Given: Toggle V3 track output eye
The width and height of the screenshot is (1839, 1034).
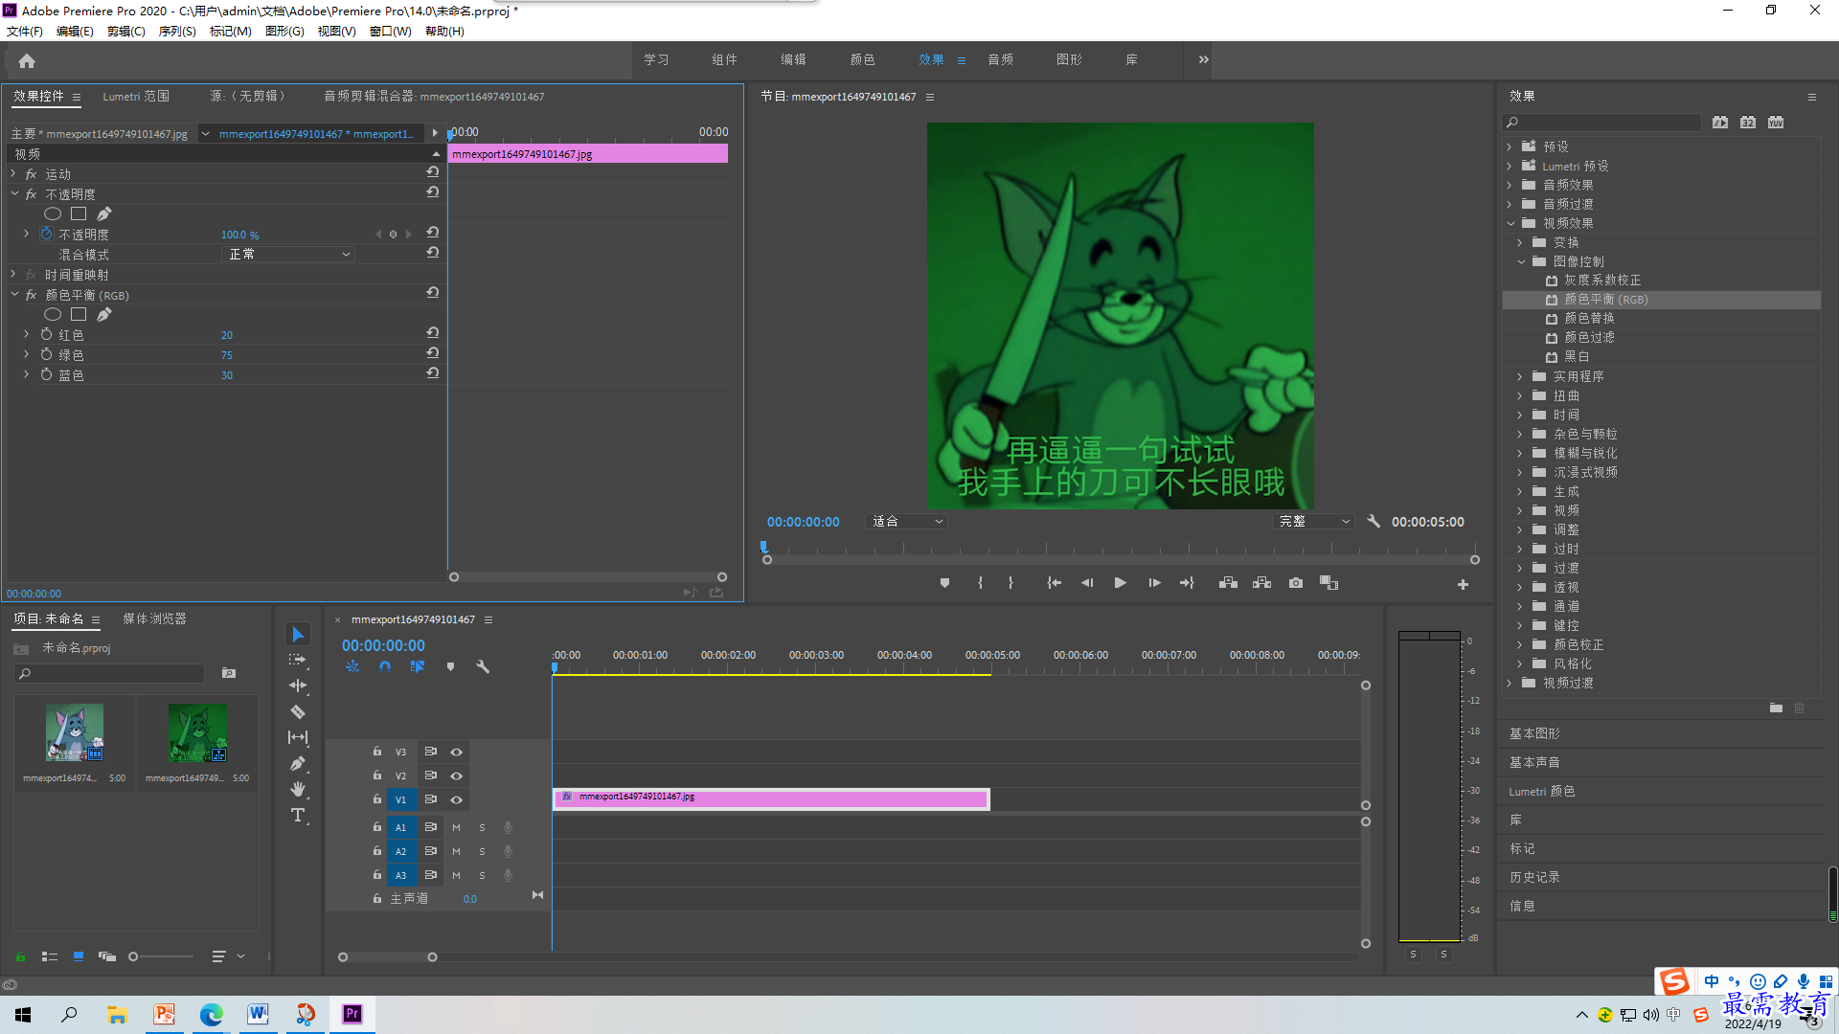Looking at the screenshot, I should (457, 753).
